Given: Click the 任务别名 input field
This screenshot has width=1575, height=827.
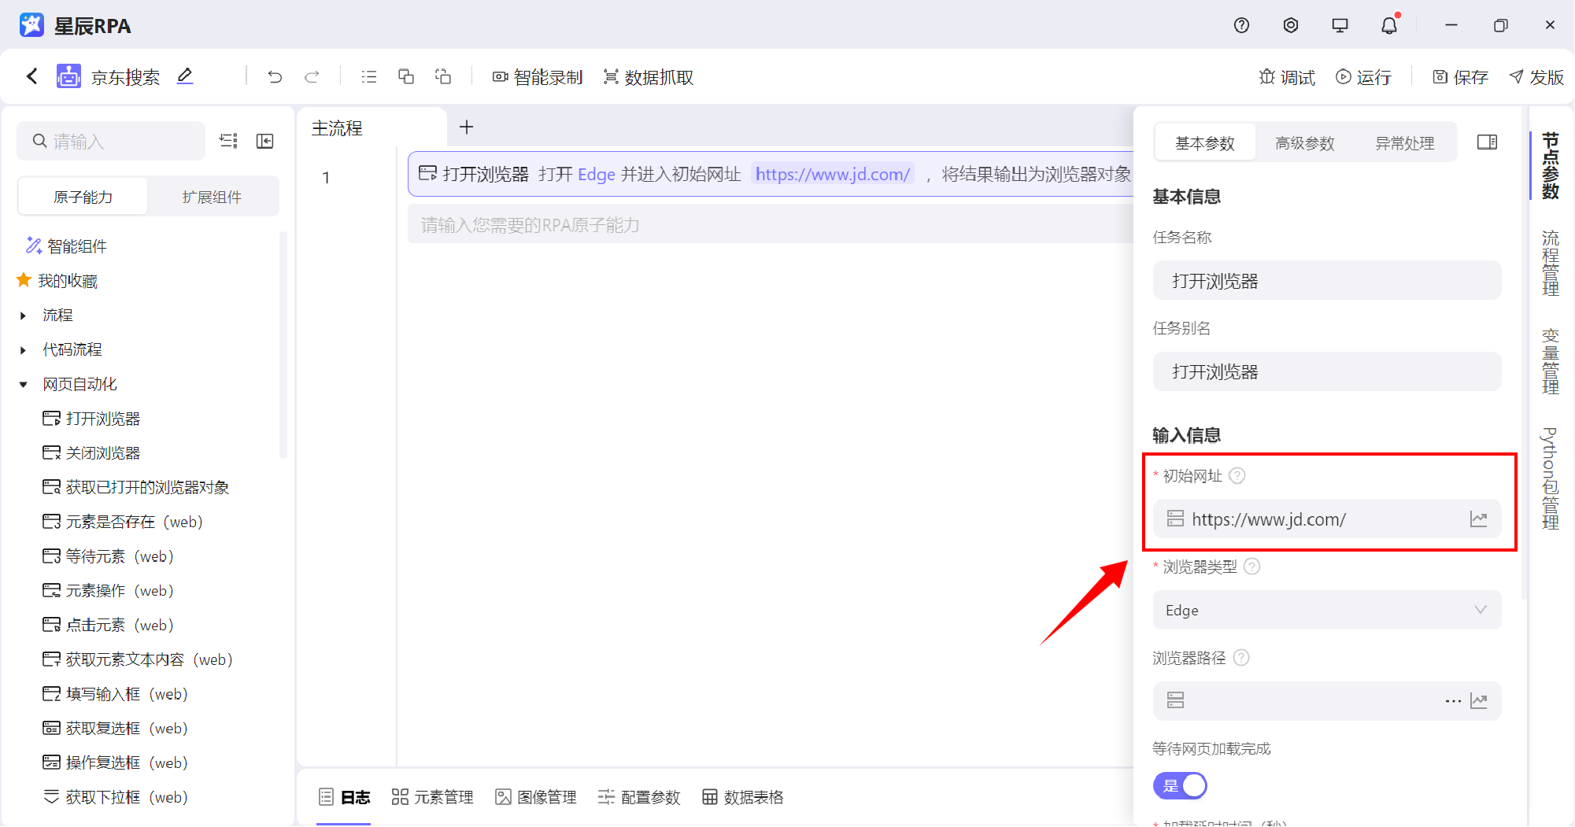Looking at the screenshot, I should [1326, 371].
